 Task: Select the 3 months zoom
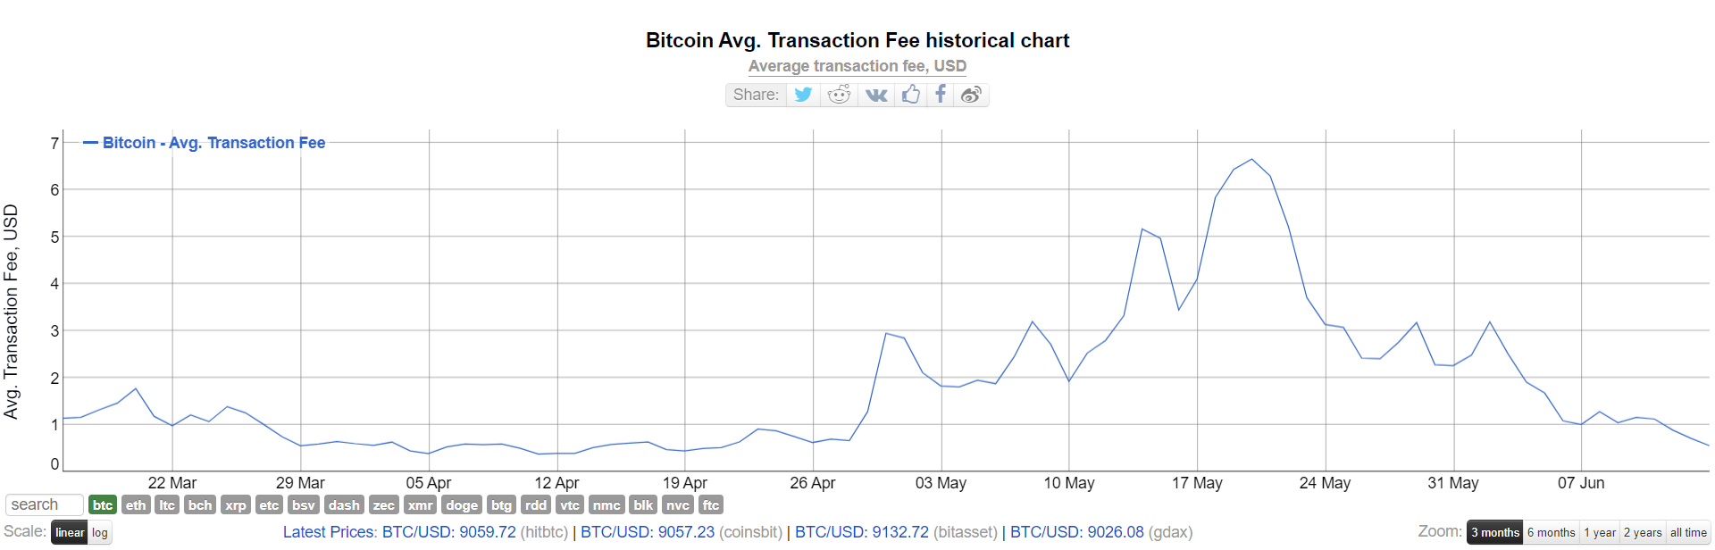click(x=1495, y=533)
